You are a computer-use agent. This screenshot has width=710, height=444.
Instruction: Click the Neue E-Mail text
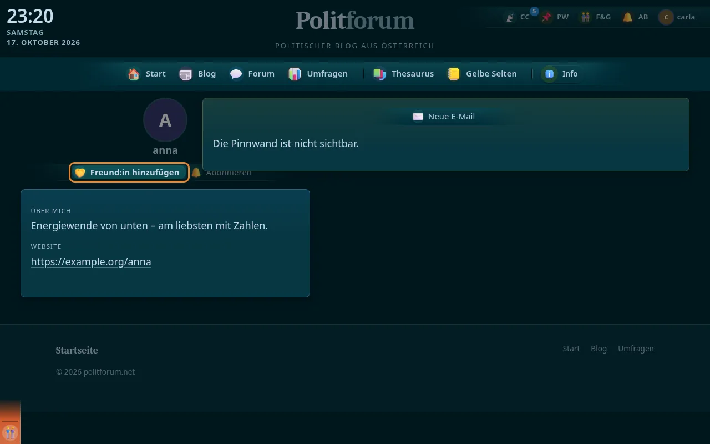[x=452, y=117]
